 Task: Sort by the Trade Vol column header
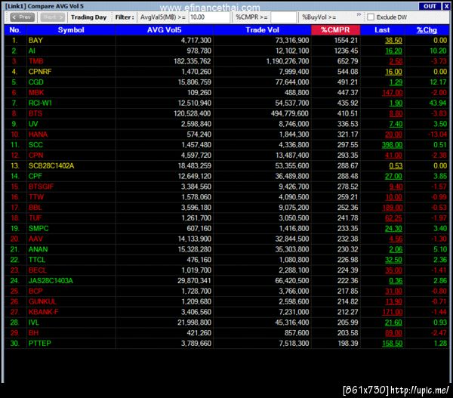click(x=262, y=30)
